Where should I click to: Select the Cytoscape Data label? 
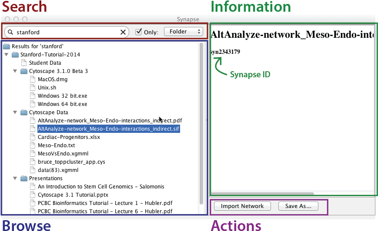[x=48, y=112]
